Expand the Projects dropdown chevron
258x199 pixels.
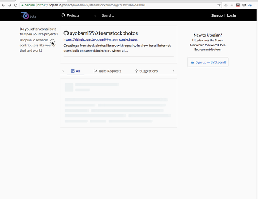(95, 15)
